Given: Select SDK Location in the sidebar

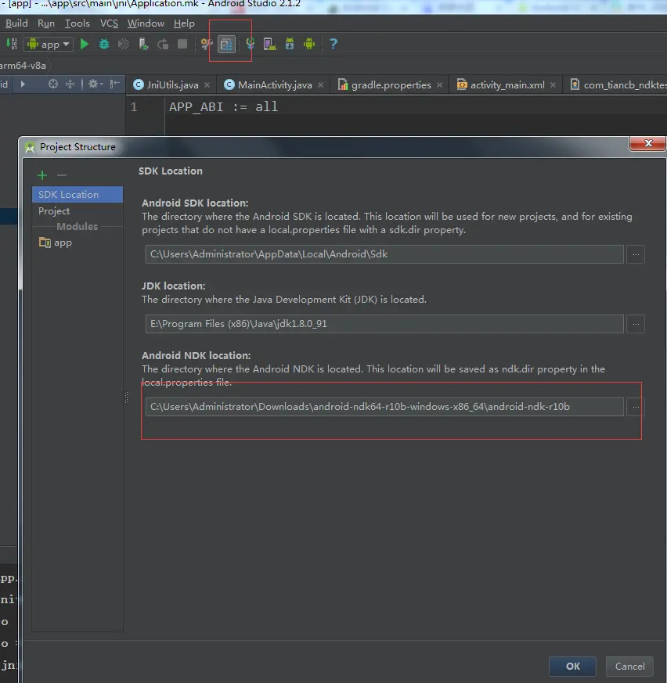Looking at the screenshot, I should point(78,195).
